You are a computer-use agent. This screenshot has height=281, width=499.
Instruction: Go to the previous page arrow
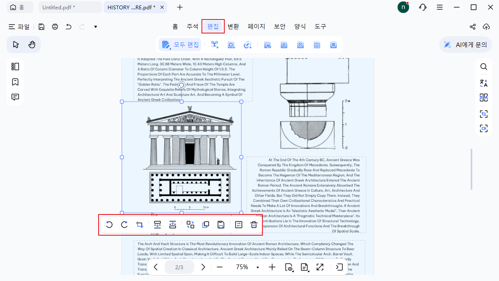156,267
